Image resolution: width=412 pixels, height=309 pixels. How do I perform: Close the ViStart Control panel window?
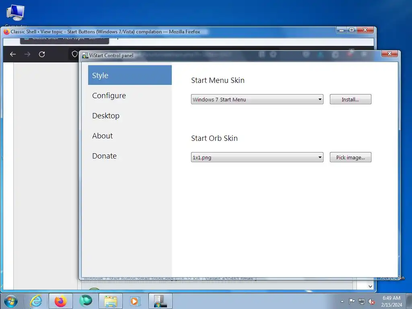click(389, 54)
